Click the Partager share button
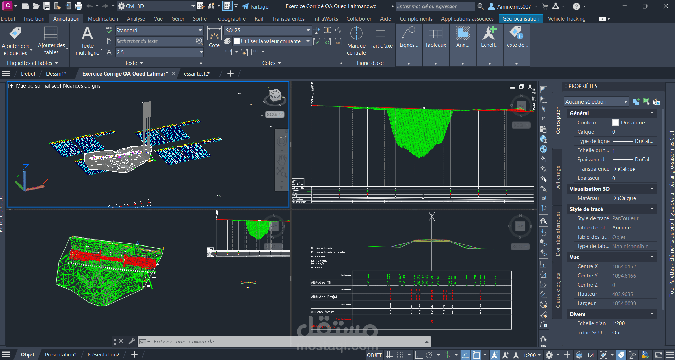 (x=256, y=6)
